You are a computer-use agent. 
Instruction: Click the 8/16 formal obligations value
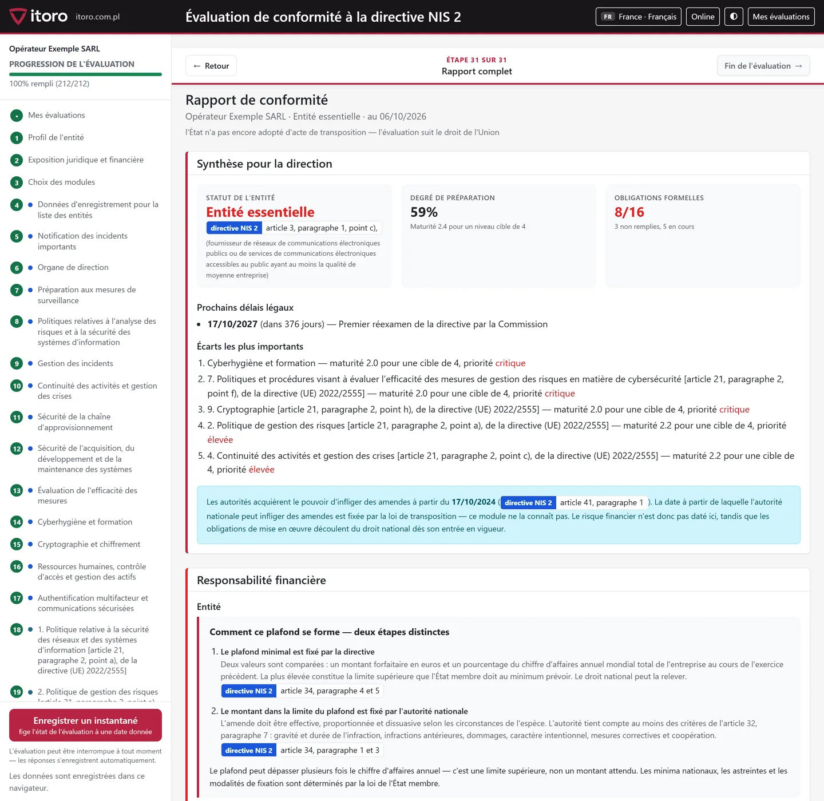point(629,212)
